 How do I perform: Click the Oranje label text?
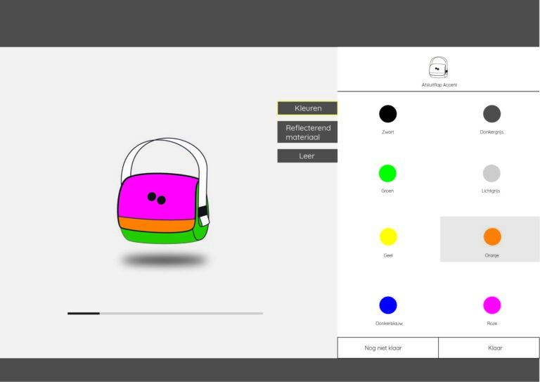click(491, 255)
